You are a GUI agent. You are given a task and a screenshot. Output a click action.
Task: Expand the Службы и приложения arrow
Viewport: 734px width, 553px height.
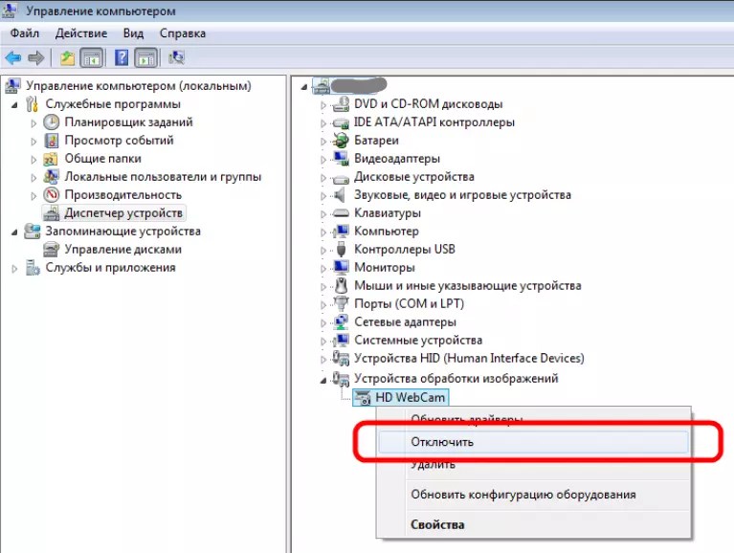pos(14,269)
